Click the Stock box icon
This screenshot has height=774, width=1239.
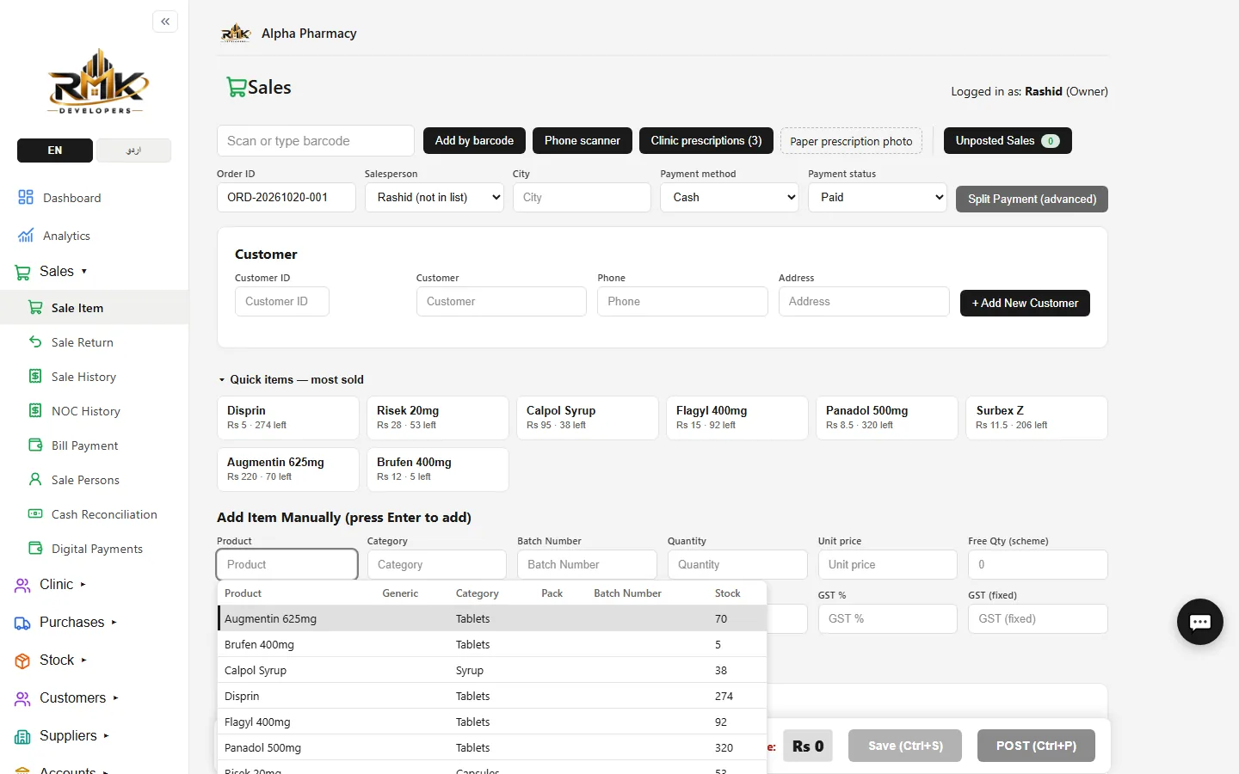click(22, 660)
